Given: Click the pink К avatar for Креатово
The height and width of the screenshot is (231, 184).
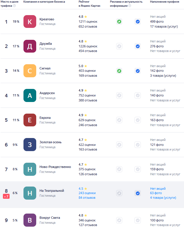Looking at the screenshot, I should (x=30, y=22).
